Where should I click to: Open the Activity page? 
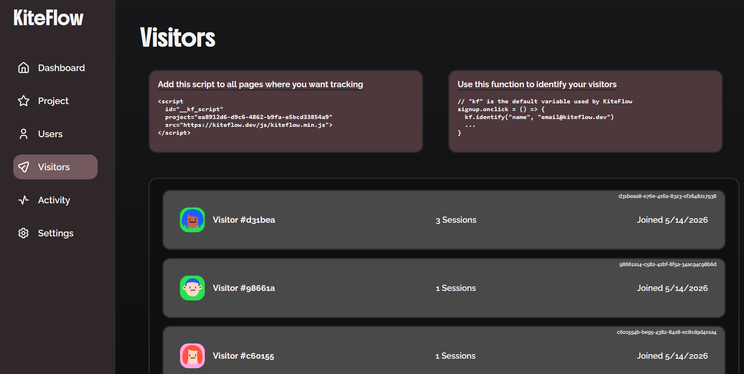(55, 200)
